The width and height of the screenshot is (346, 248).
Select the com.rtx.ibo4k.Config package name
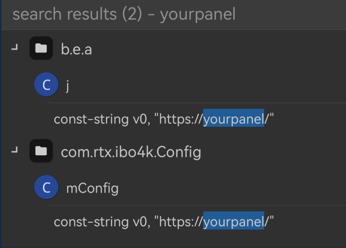pyautogui.click(x=131, y=152)
